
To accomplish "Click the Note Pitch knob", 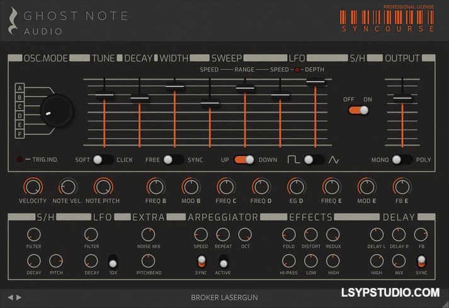I will pyautogui.click(x=103, y=187).
